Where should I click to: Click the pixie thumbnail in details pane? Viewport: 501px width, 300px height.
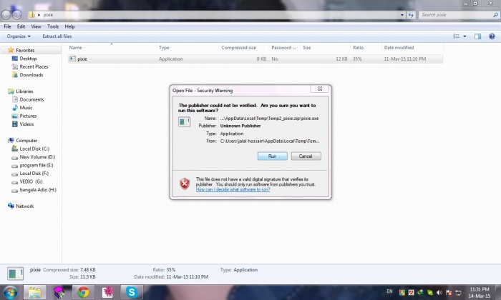(15, 274)
